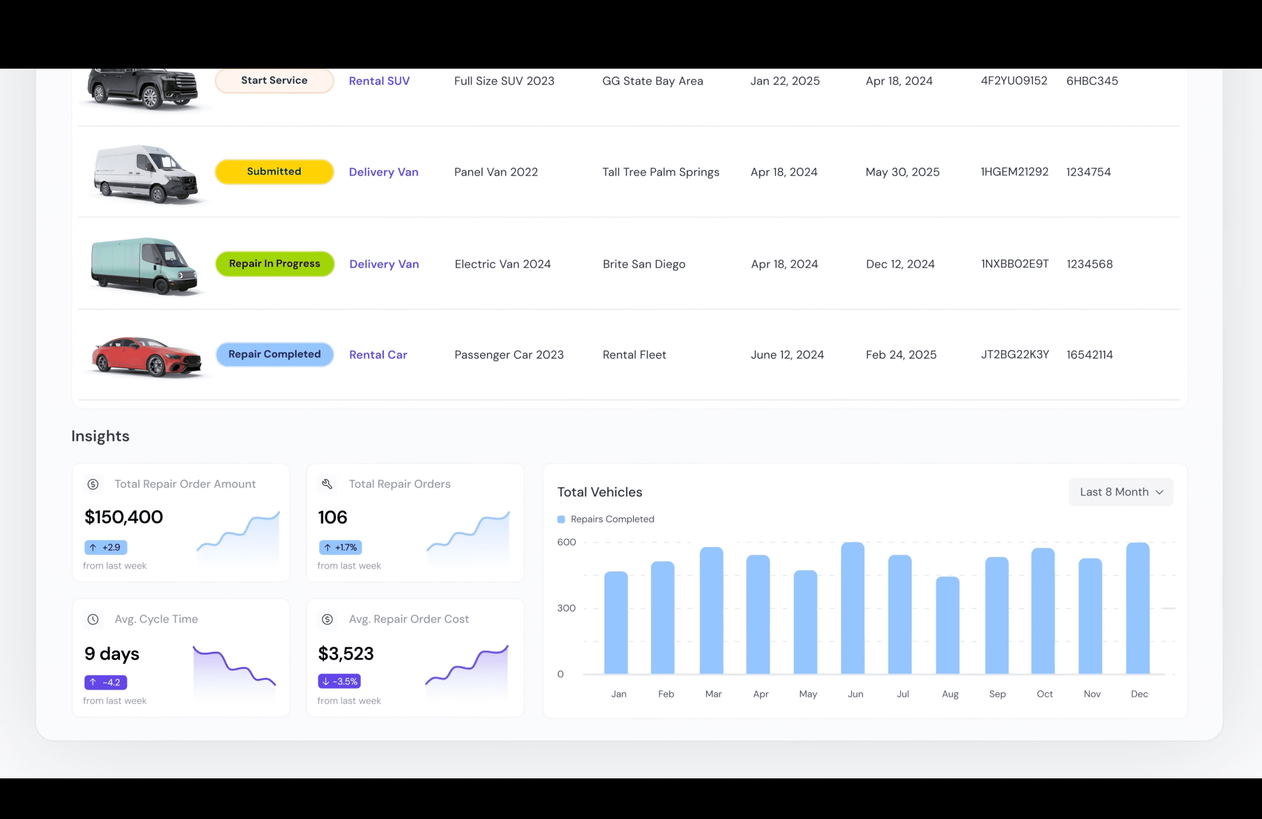Viewport: 1262px width, 819px height.
Task: Click the clock icon on Avg. Cycle Time card
Action: click(x=93, y=619)
